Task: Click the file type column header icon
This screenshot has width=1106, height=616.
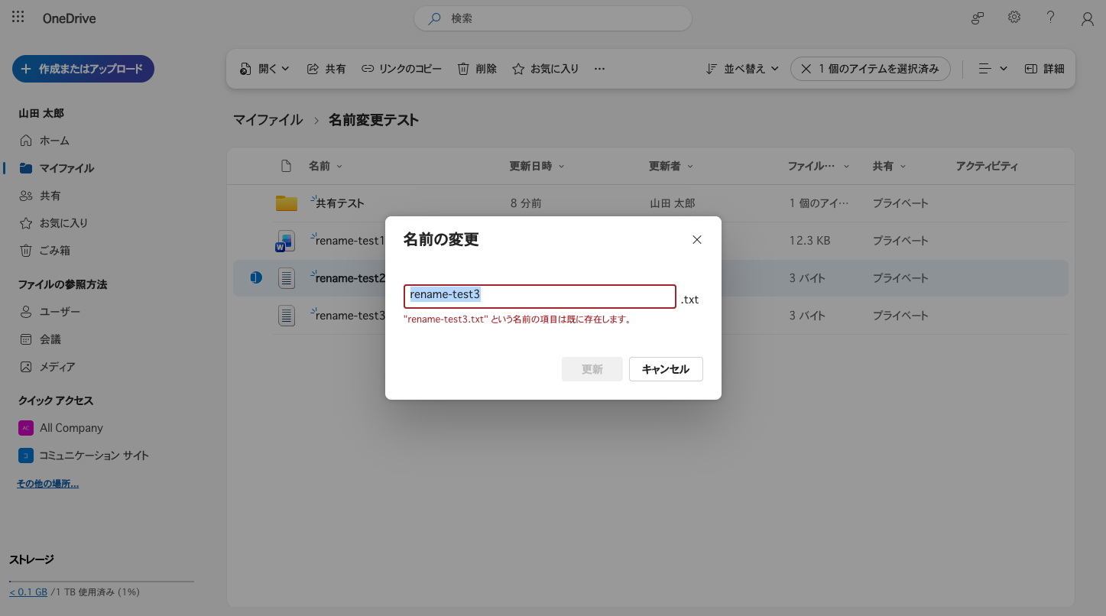Action: pyautogui.click(x=287, y=166)
